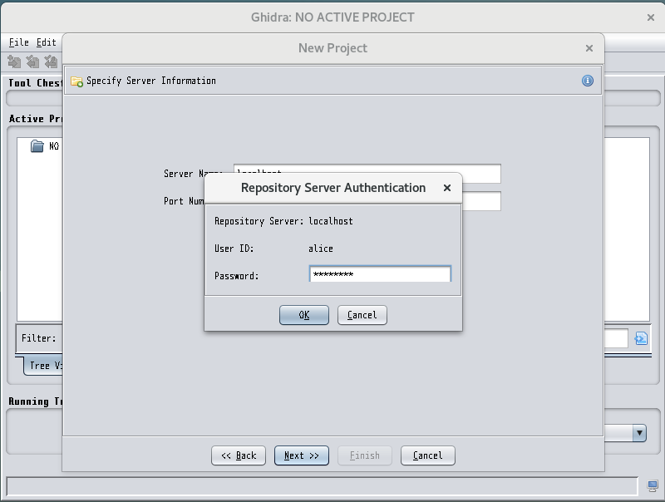Screen dimensions: 665x502
Task: Close the New Project wizard window
Action: point(589,48)
